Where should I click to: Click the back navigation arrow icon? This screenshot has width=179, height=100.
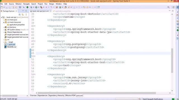coord(88,7)
